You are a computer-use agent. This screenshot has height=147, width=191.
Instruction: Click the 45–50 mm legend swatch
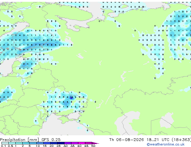pyautogui.click(x=89, y=143)
